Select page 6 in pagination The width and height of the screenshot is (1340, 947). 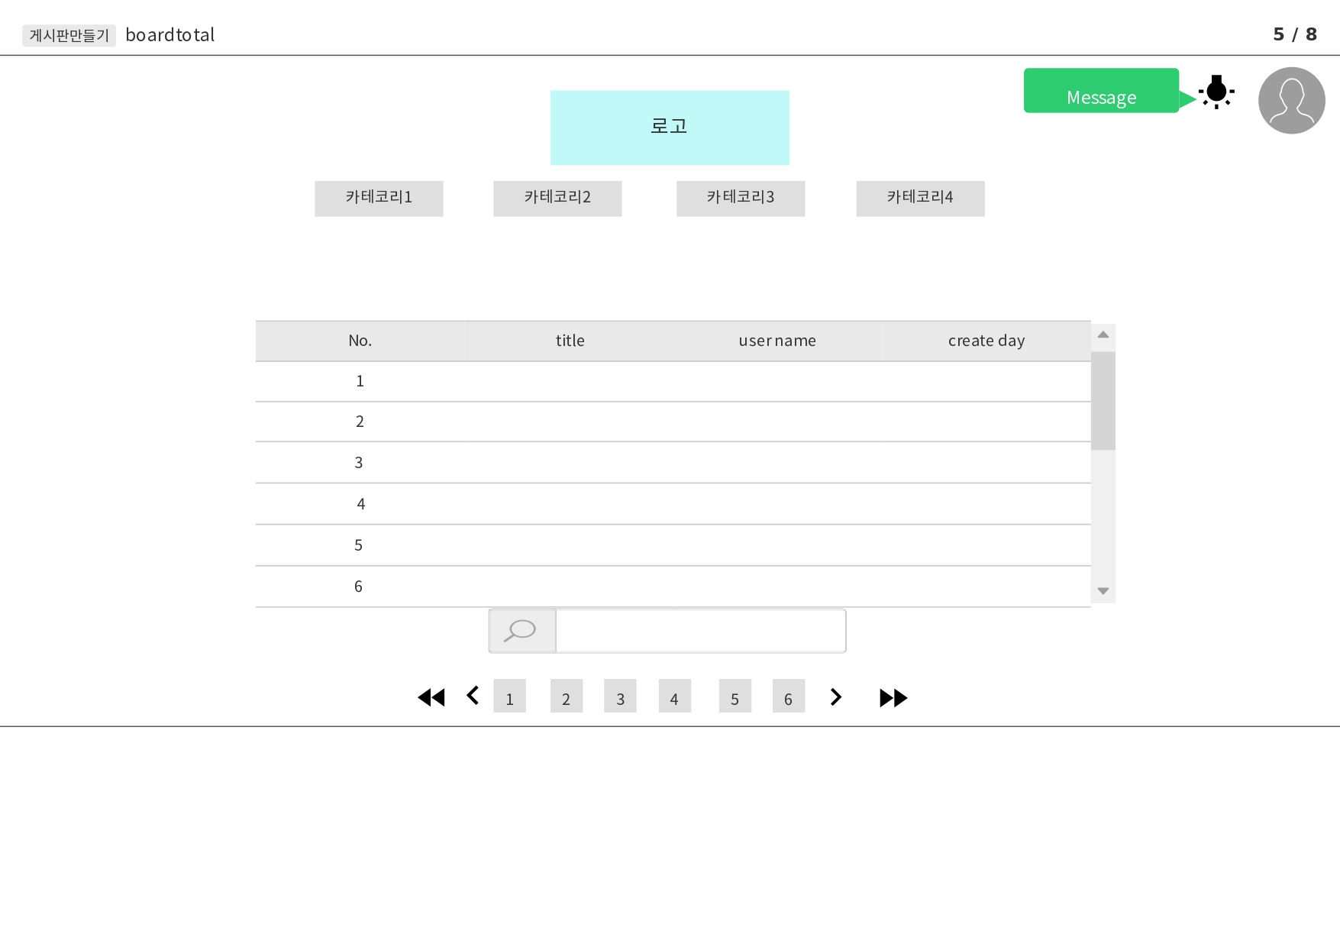pos(788,697)
